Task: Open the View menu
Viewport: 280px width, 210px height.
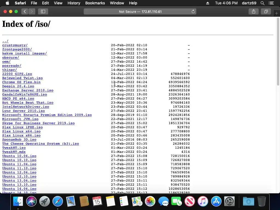Action: tap(58, 3)
